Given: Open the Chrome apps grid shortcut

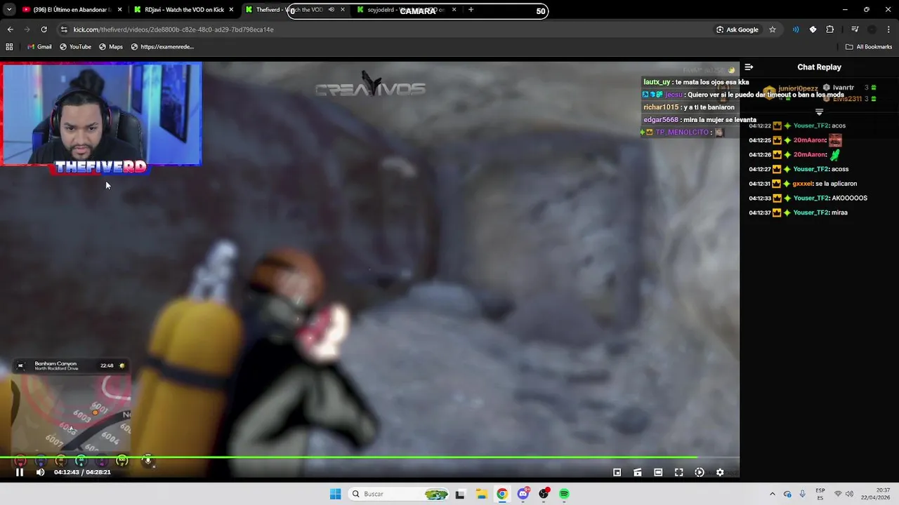Looking at the screenshot, I should [9, 47].
